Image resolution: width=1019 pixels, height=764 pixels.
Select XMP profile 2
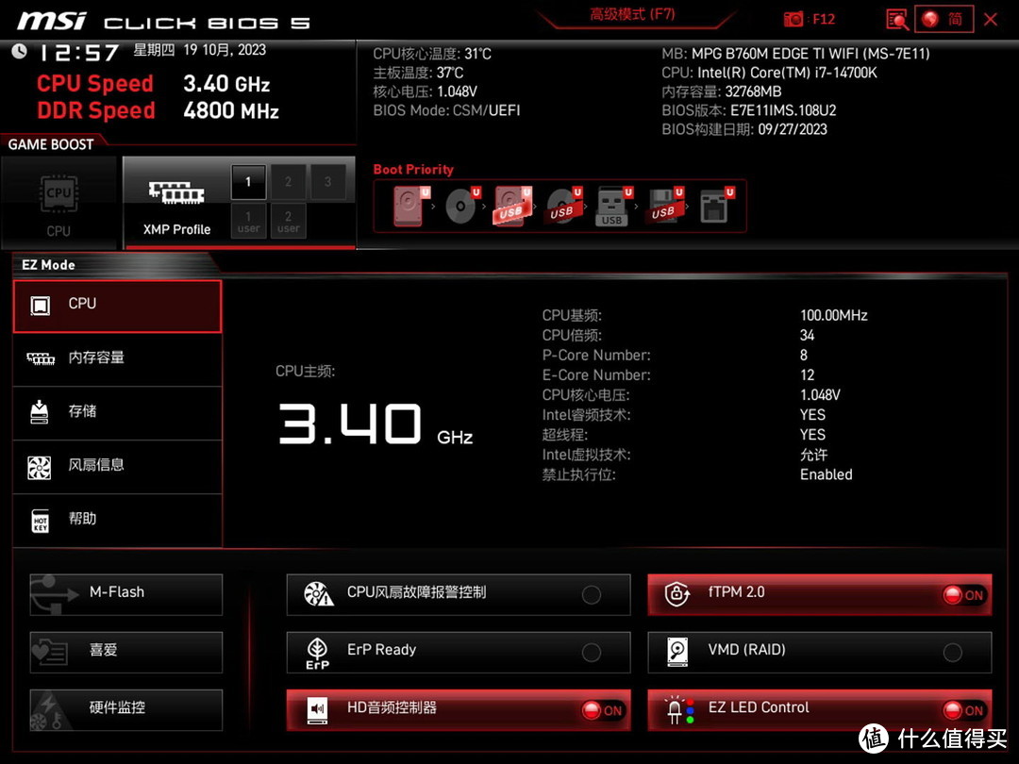[288, 182]
